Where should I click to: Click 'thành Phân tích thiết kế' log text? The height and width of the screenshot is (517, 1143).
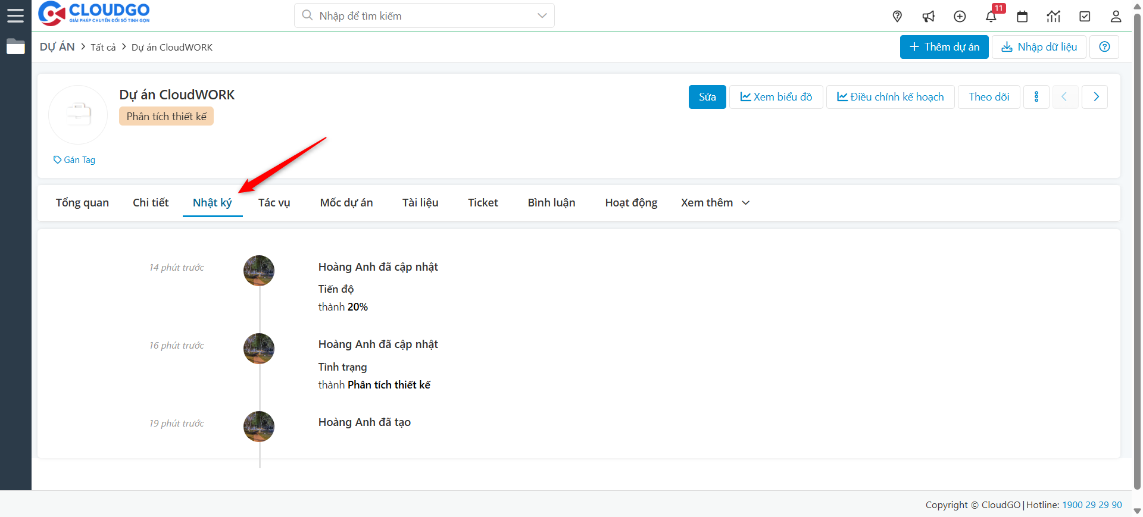[374, 385]
